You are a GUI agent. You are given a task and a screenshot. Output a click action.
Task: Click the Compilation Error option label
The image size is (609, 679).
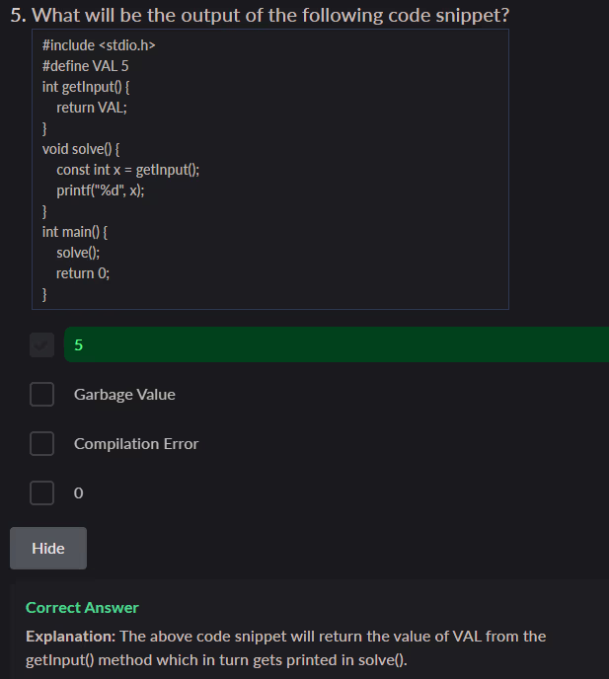coord(136,444)
